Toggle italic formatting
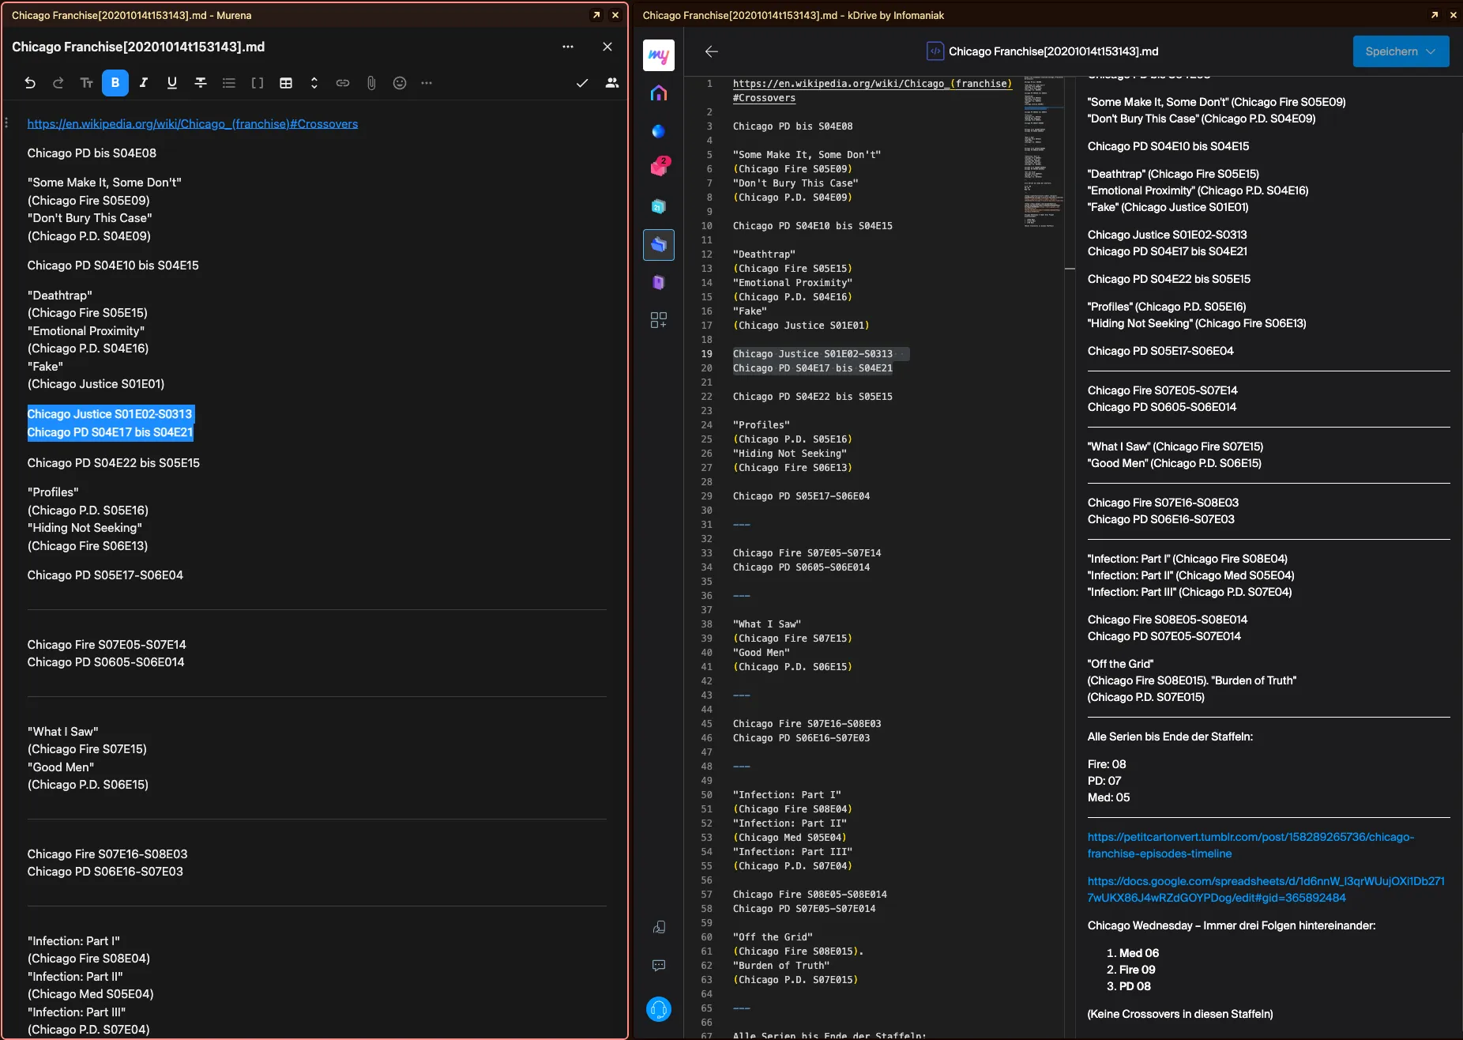The image size is (1463, 1040). (x=144, y=83)
